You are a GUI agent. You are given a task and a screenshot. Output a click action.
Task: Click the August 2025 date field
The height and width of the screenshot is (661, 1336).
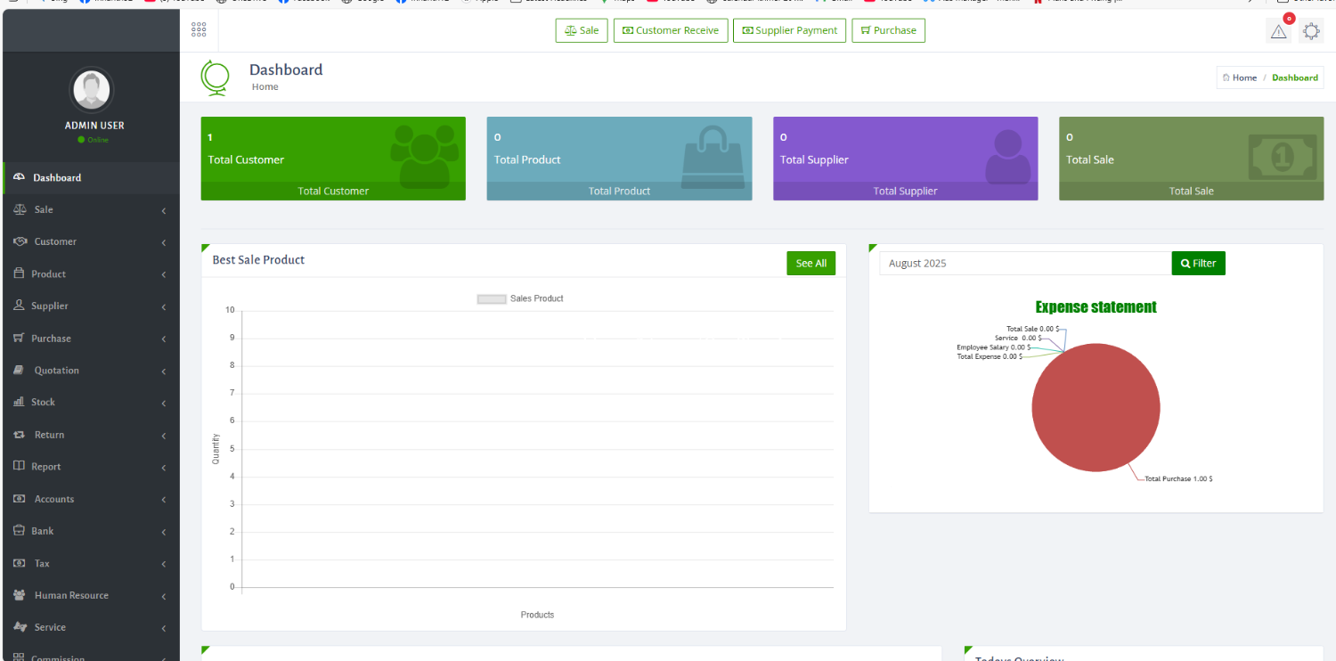coord(1024,264)
